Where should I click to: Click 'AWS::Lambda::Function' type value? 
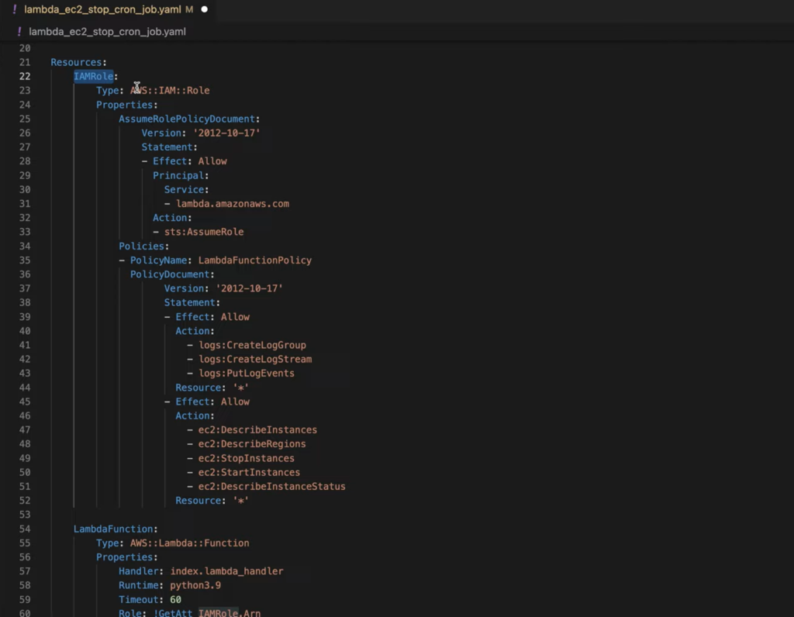click(190, 543)
